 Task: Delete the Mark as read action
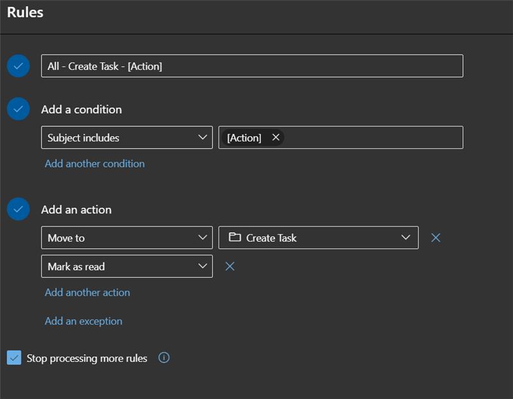[x=230, y=266]
